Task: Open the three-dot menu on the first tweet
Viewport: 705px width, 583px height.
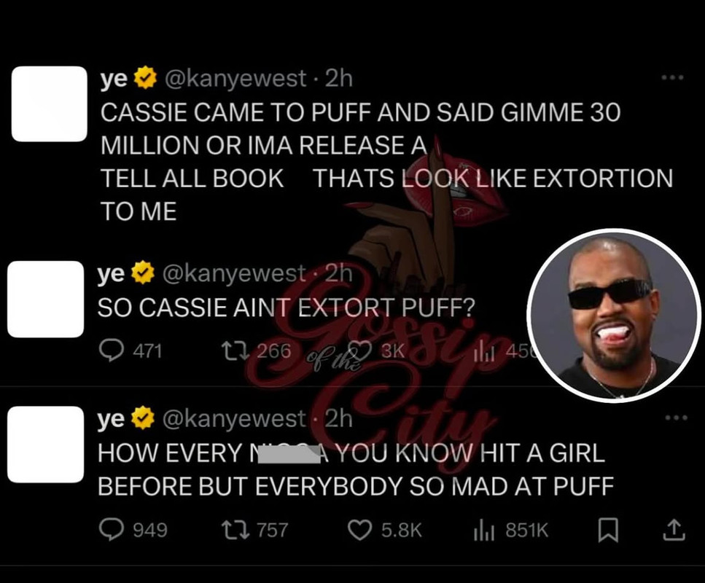Action: click(673, 78)
